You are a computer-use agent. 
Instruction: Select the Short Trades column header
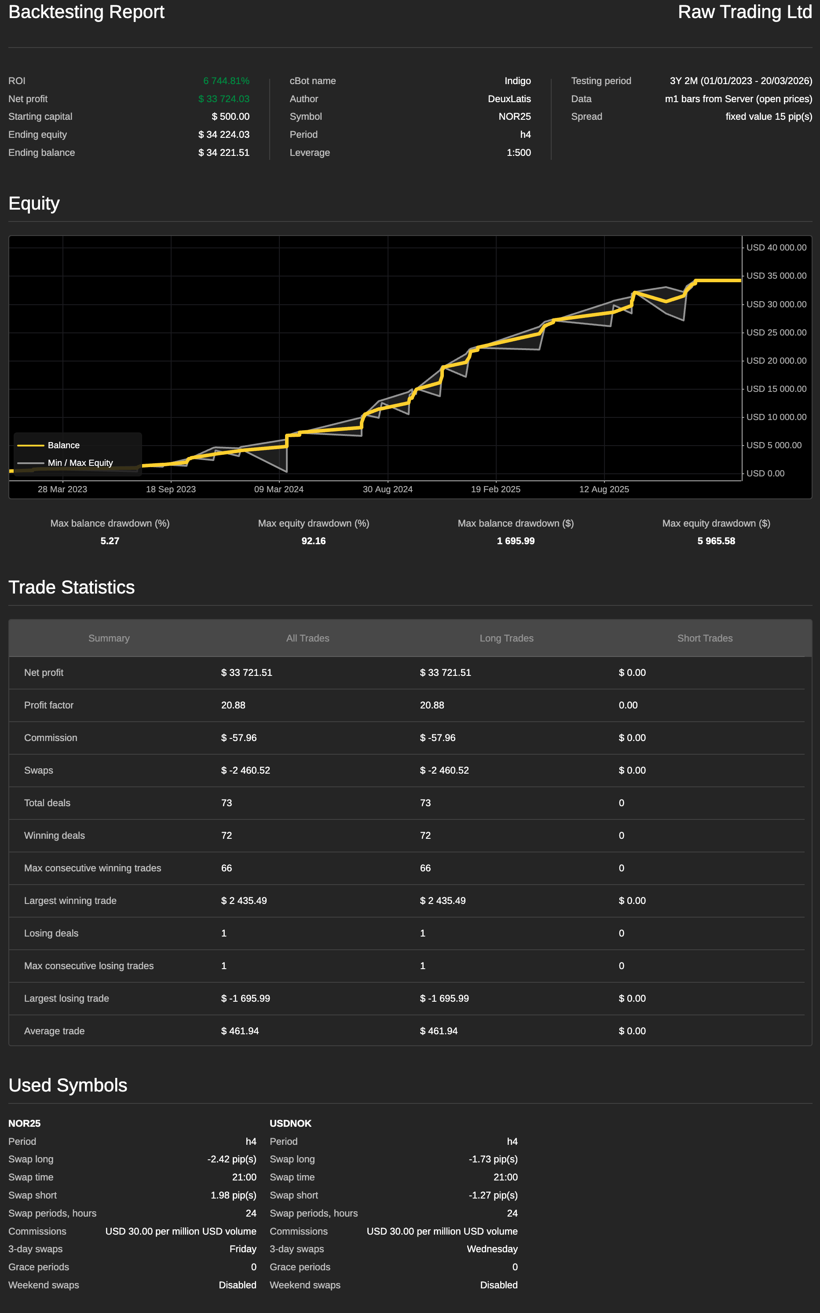(x=704, y=638)
